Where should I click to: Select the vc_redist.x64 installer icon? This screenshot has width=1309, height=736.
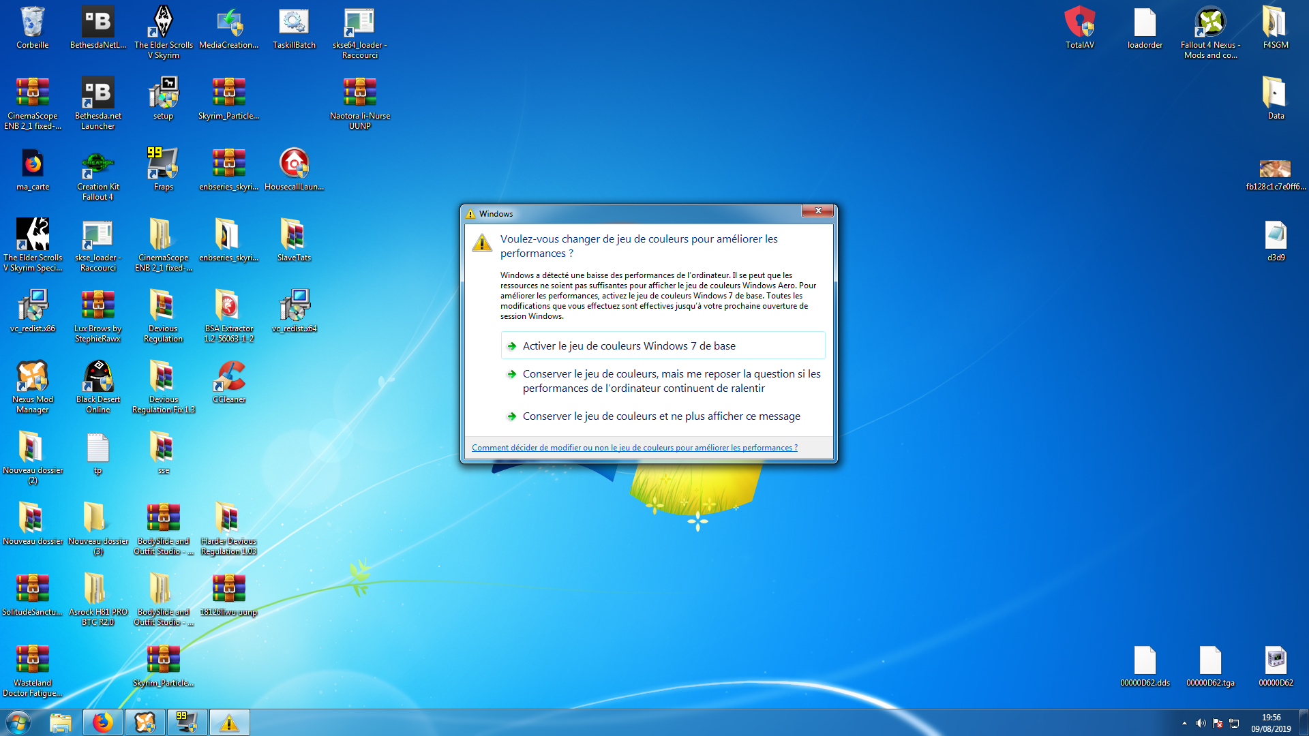[x=295, y=311]
